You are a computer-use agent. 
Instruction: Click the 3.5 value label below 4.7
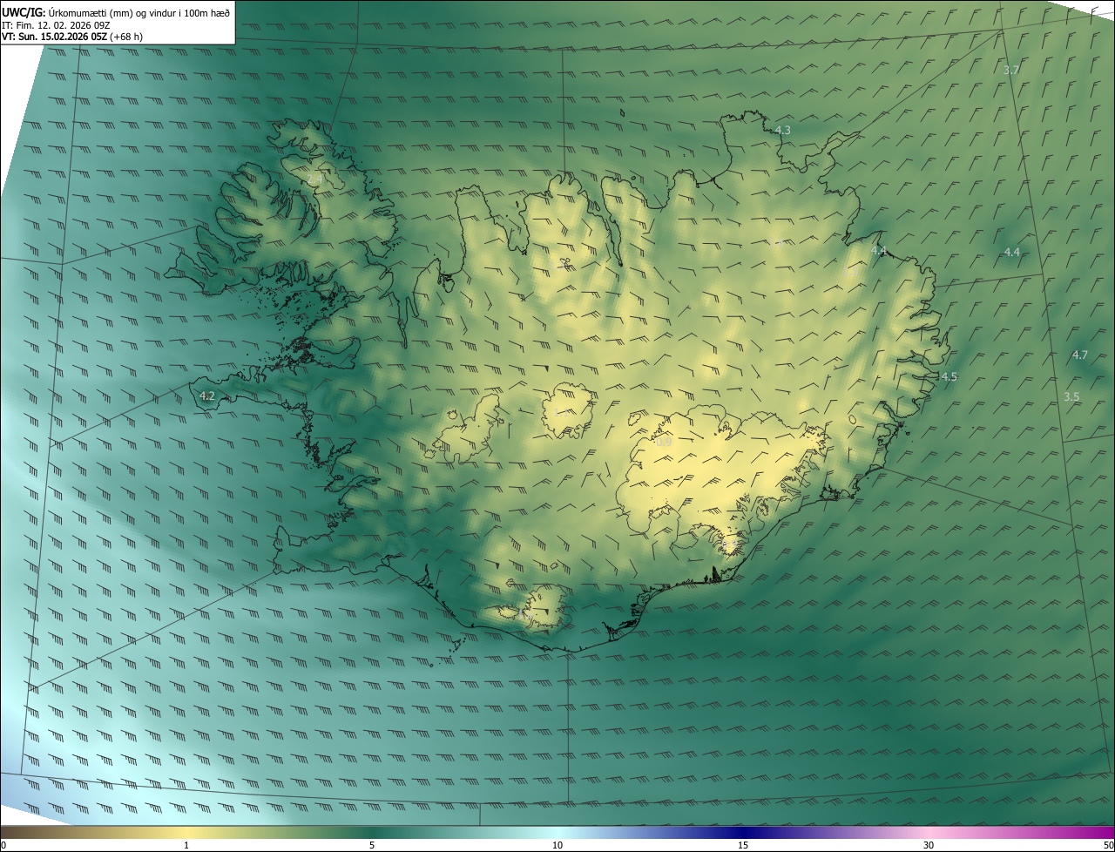pyautogui.click(x=1071, y=397)
